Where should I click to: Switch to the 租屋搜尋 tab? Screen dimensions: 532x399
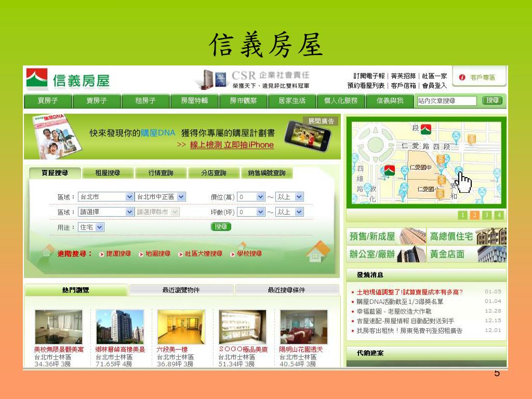point(108,173)
